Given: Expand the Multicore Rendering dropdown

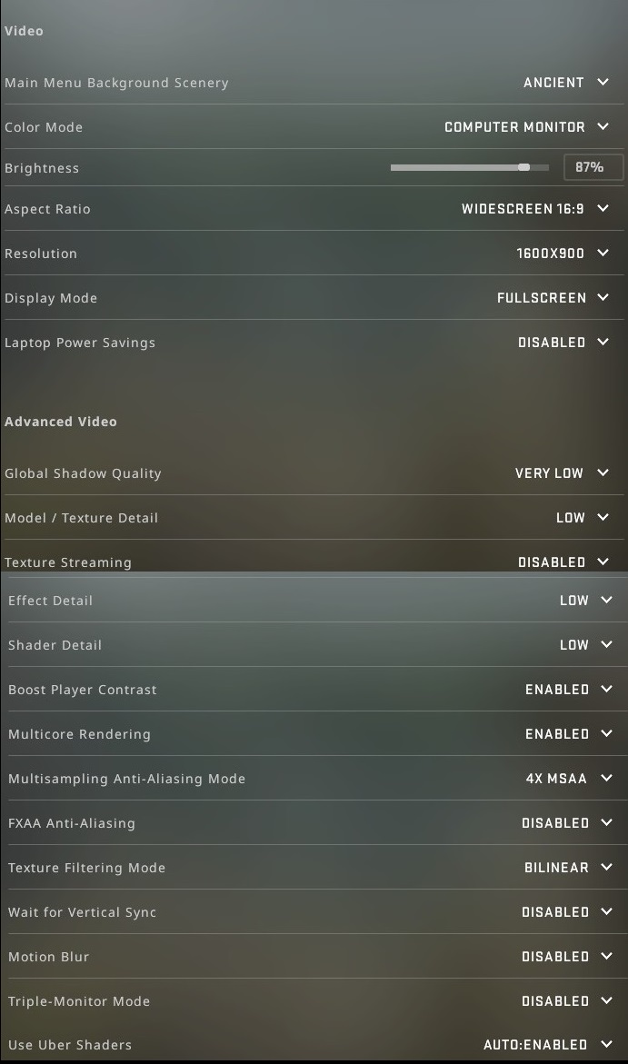Looking at the screenshot, I should tap(568, 734).
